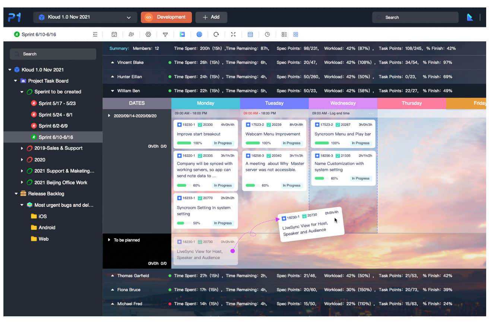Collapse the Release Backlog node

pos(16,194)
